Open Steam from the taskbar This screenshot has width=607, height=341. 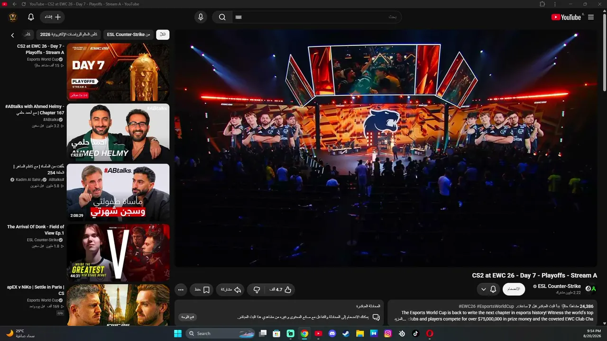coord(346,333)
